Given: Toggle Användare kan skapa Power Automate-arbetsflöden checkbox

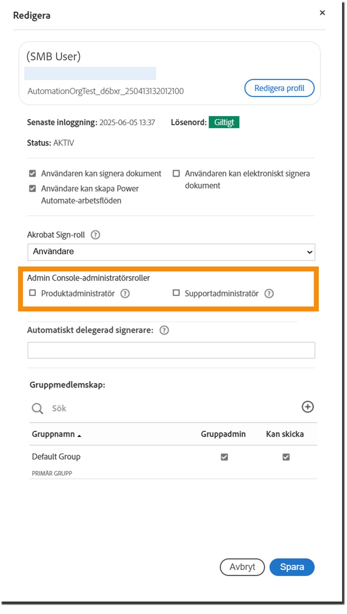Looking at the screenshot, I should 32,188.
